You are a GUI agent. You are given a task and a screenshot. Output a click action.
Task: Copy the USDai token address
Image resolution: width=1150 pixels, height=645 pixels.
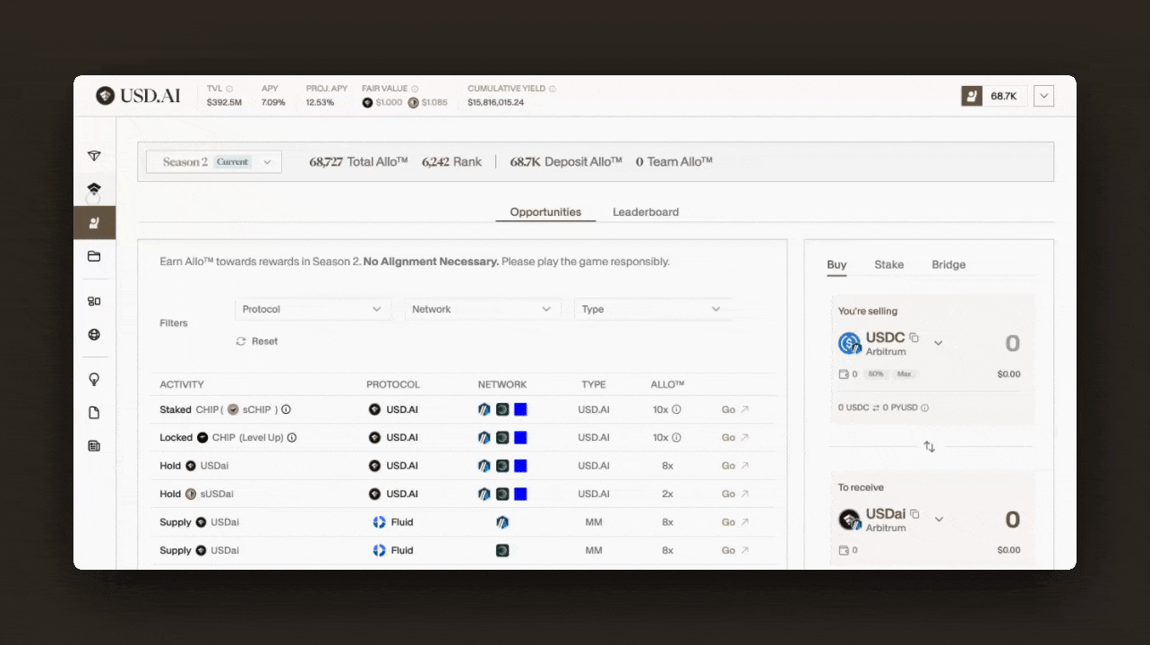(914, 513)
